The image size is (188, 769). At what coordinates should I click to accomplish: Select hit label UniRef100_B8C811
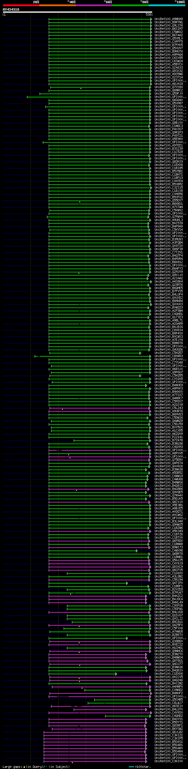169,622
